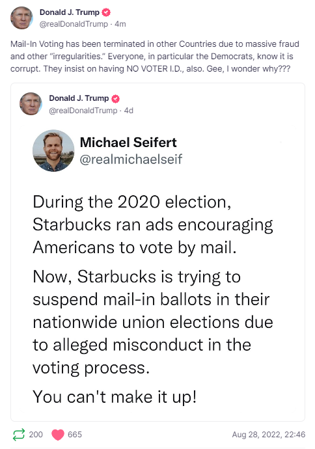The image size is (315, 449).
Task: Click the green ReTruth arrows icon
Action: 19,435
